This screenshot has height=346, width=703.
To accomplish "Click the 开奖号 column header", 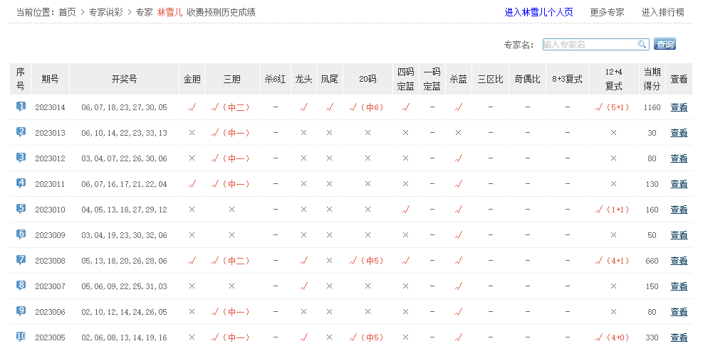I will point(124,79).
